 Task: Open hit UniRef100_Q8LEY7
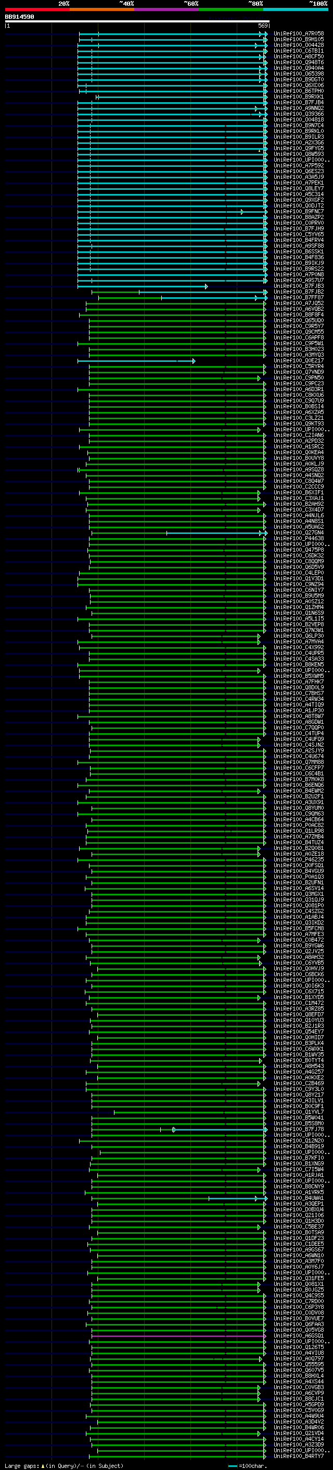(x=299, y=188)
